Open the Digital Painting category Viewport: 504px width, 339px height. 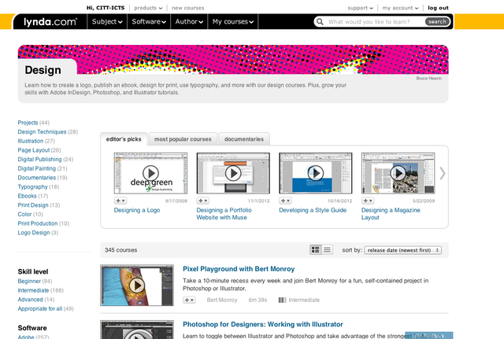37,168
